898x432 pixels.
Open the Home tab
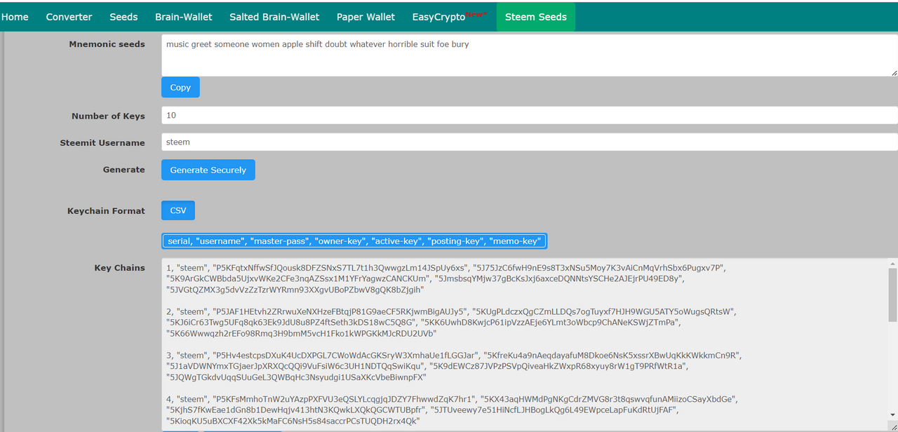(15, 17)
